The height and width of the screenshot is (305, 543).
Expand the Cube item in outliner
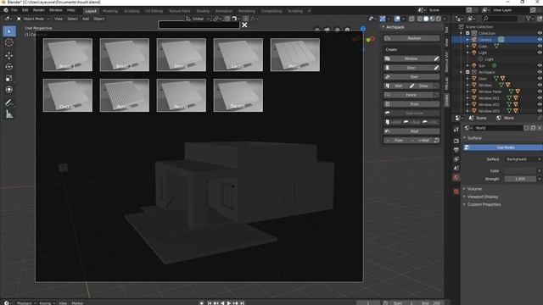click(467, 47)
